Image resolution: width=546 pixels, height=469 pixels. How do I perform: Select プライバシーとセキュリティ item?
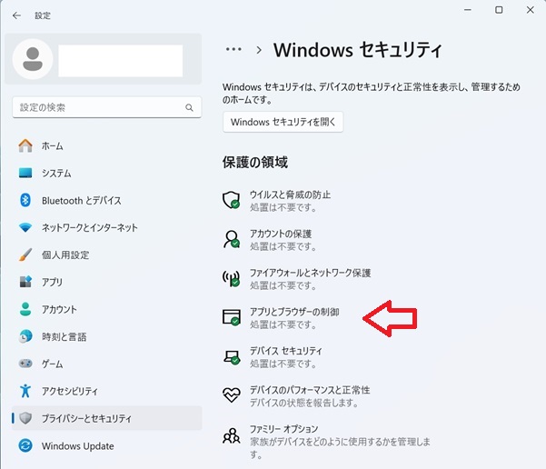[x=106, y=418]
